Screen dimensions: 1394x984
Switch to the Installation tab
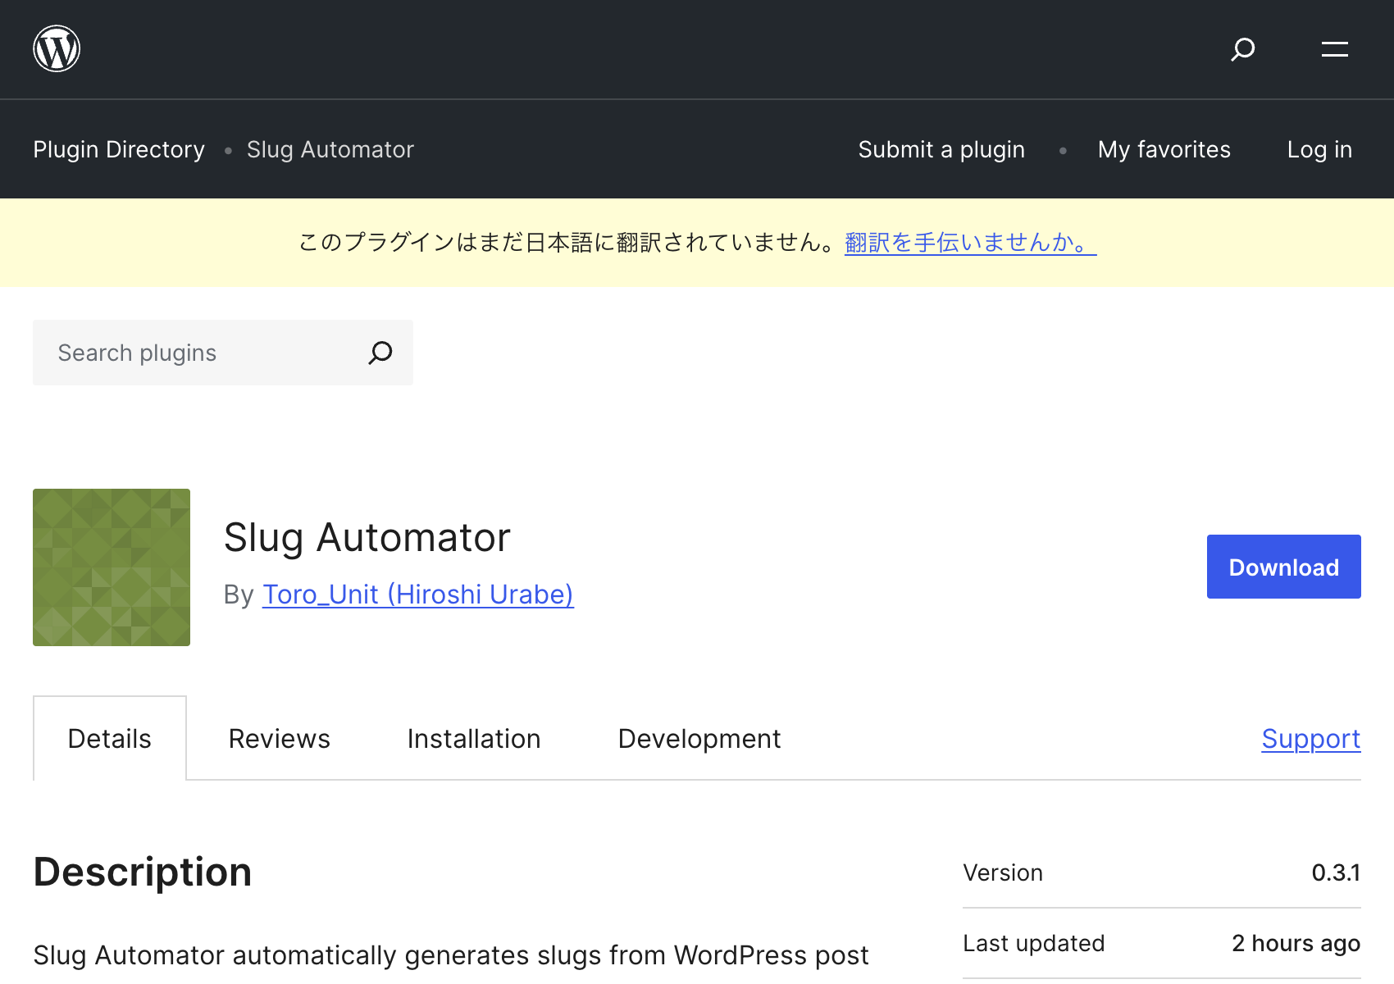pyautogui.click(x=474, y=739)
